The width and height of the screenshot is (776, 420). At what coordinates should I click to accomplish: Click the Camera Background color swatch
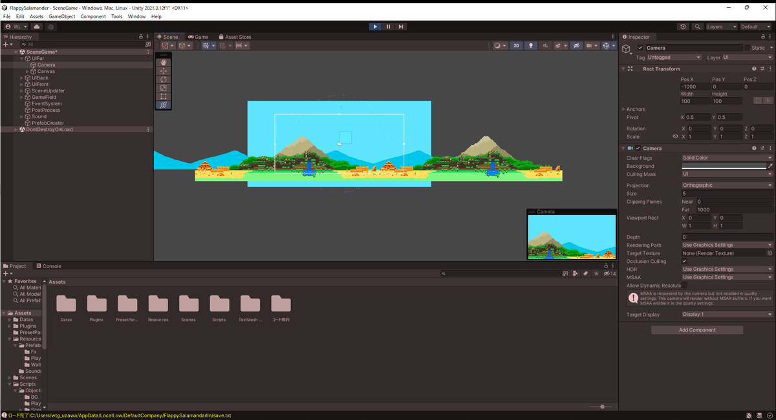[724, 166]
